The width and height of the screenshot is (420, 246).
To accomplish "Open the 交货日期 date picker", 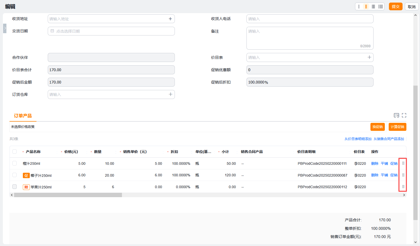I will coord(111,31).
